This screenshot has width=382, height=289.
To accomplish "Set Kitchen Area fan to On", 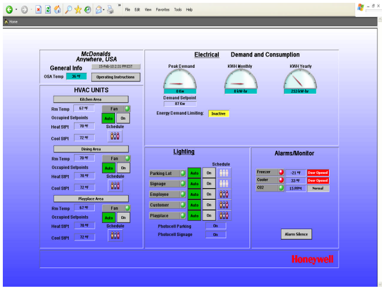I will tap(123, 119).
